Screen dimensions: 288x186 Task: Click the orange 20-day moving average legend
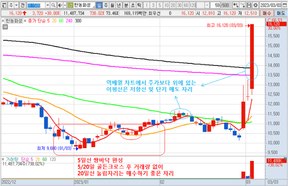54,21
